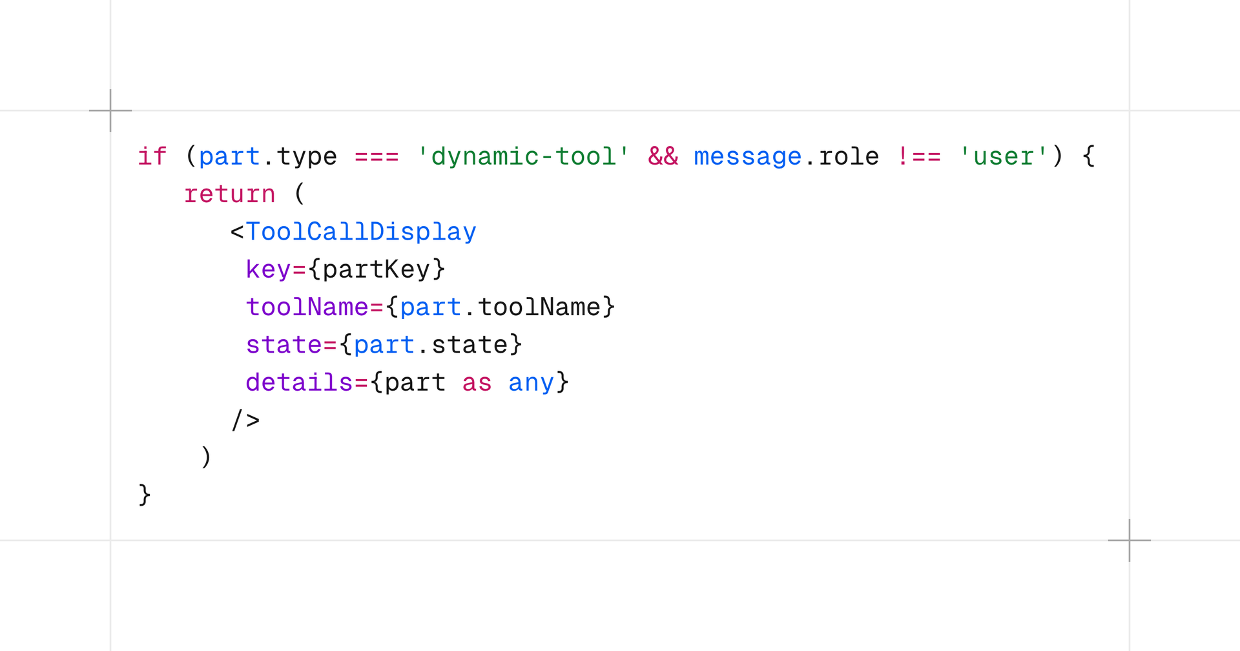Place cursor on "message" identifier
The width and height of the screenshot is (1240, 651).
747,156
